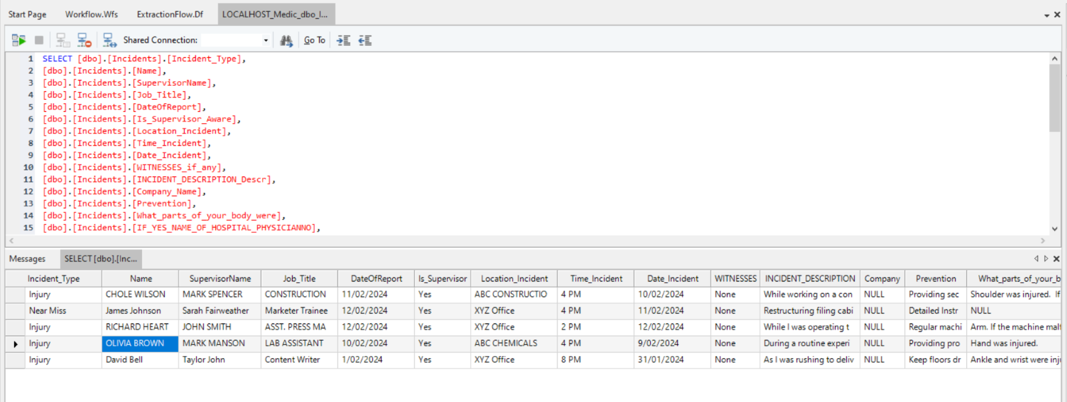Screen dimensions: 1067x402
Task: Click the grayed-out connection properties icon
Action: point(63,41)
